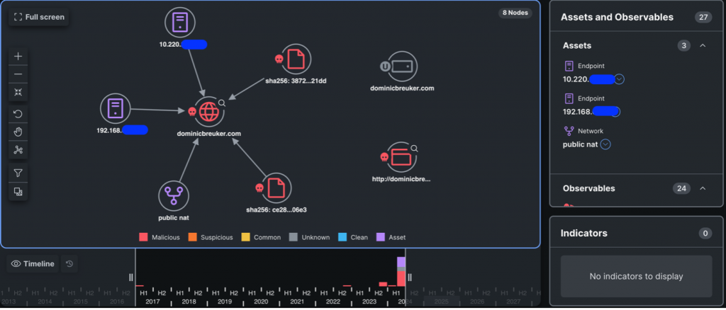726x310 pixels.
Task: Toggle the Timeline visibility eye button
Action: tap(33, 264)
